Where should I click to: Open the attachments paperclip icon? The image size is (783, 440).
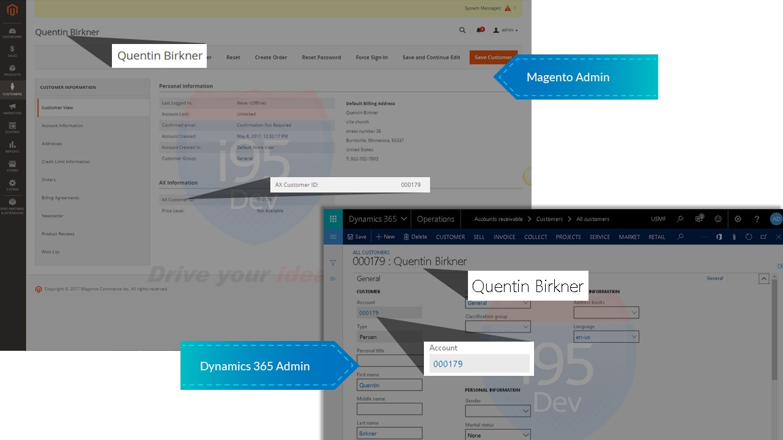point(734,237)
